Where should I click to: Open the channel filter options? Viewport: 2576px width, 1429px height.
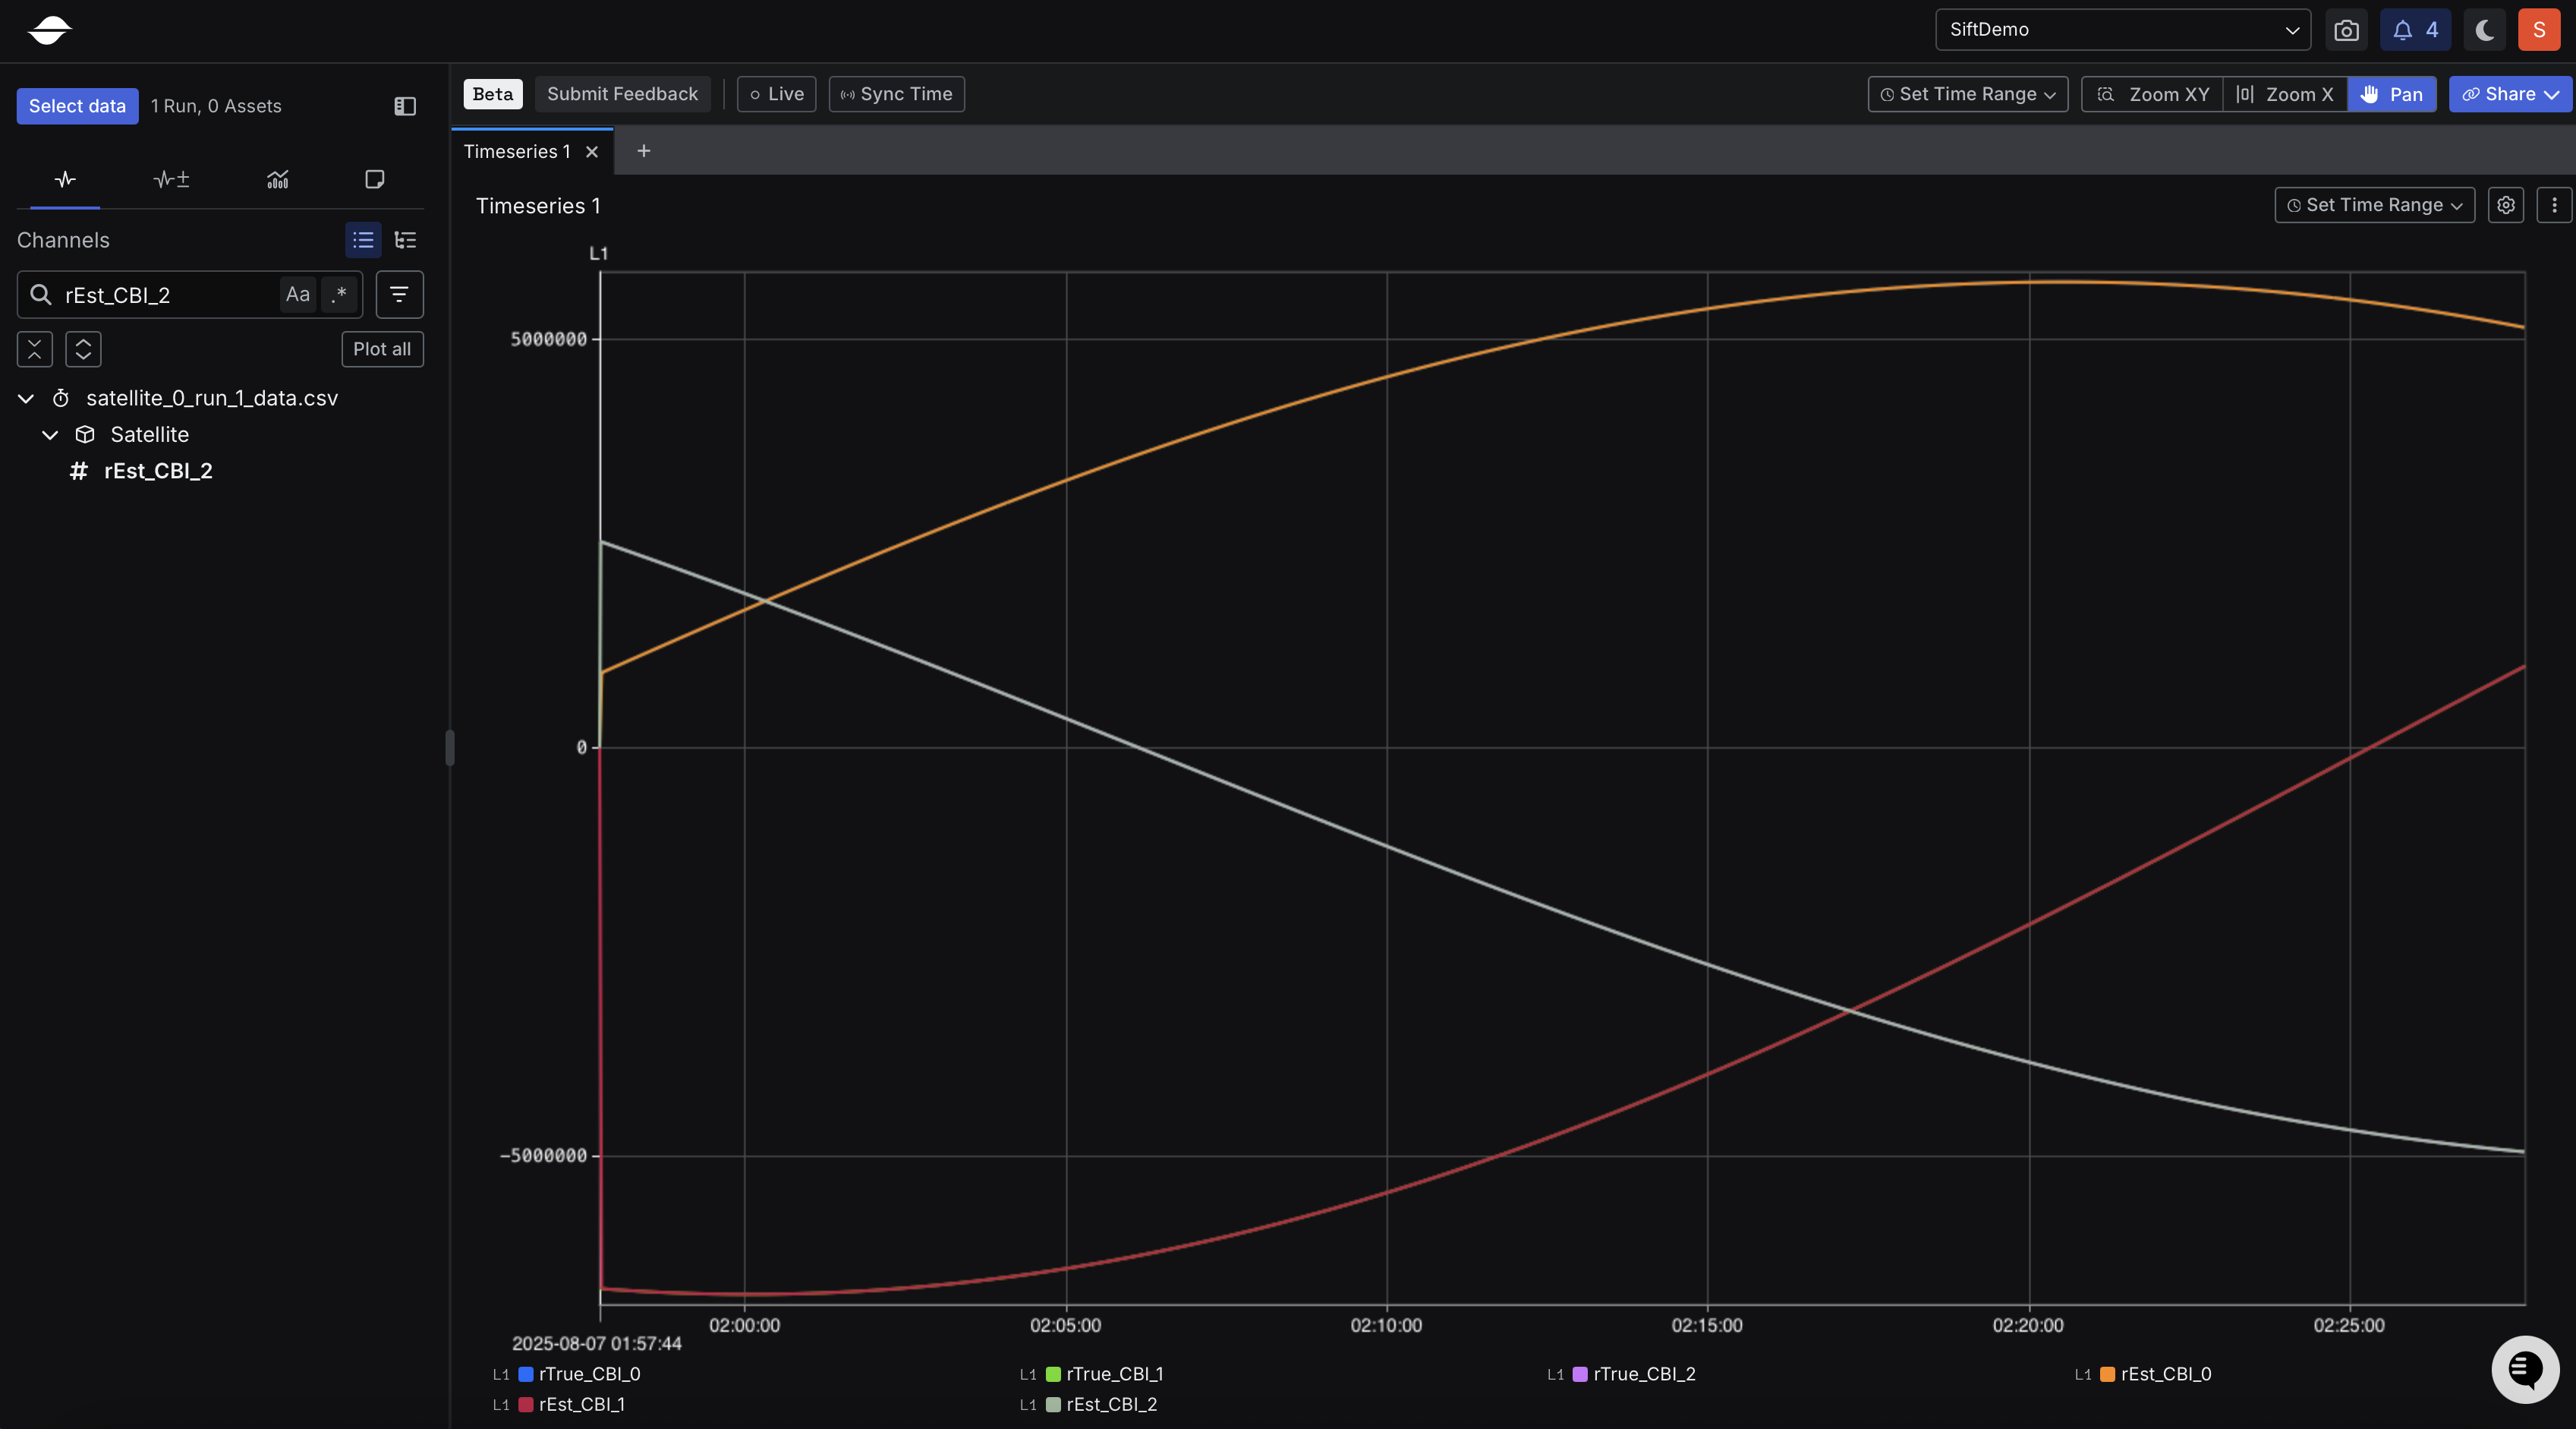click(x=399, y=294)
